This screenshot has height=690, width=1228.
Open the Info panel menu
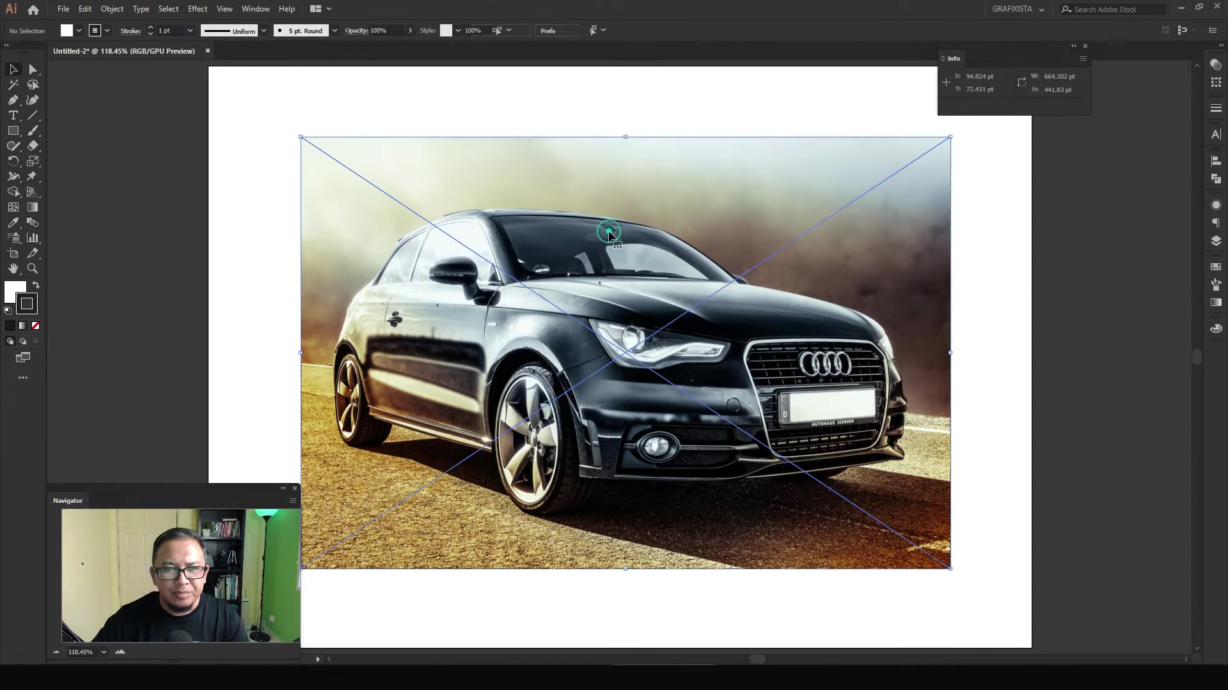tap(1083, 58)
